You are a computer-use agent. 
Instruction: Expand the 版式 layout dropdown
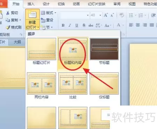[48, 13]
